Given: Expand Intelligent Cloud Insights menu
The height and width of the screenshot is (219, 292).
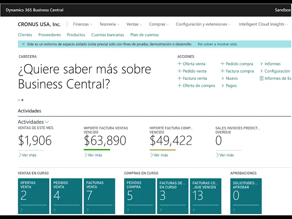Looking at the screenshot, I should click(x=263, y=24).
